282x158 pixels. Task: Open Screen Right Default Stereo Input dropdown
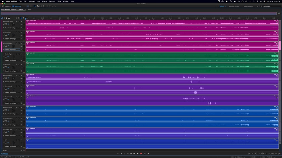(x=12, y=50)
